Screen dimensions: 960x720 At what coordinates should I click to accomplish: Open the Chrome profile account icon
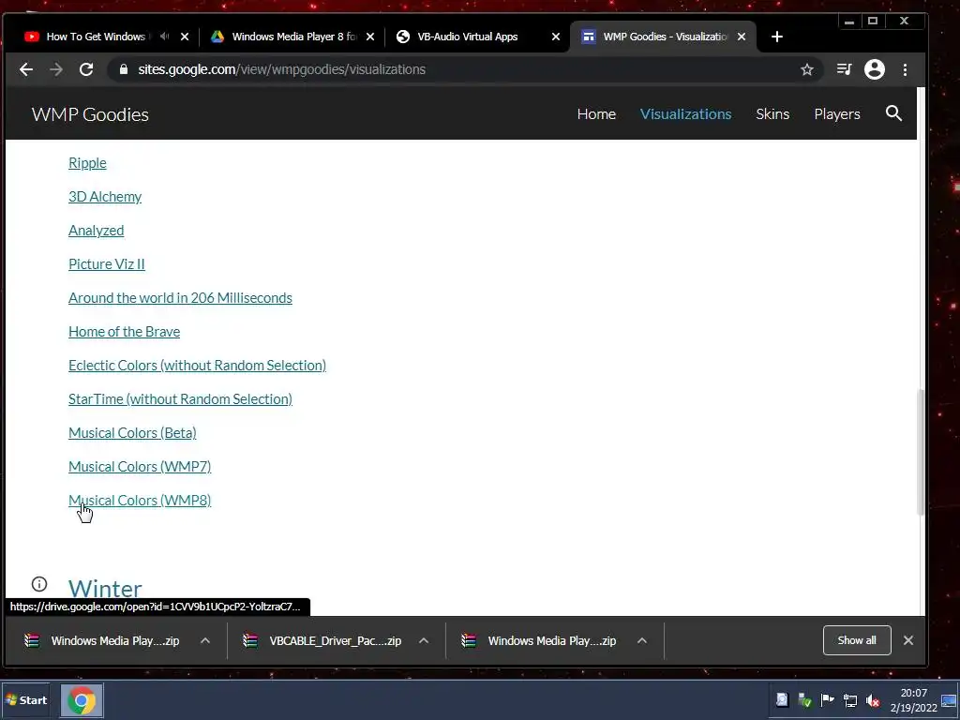click(x=875, y=69)
